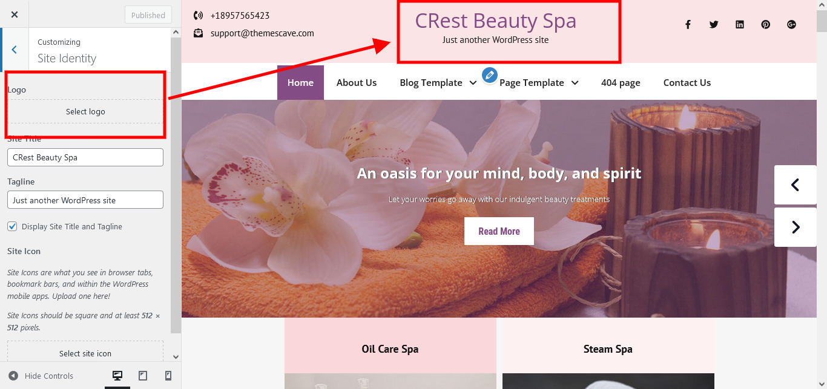Screen dimensions: 827x389
Task: Open the Facebook social icon
Action: [x=688, y=25]
